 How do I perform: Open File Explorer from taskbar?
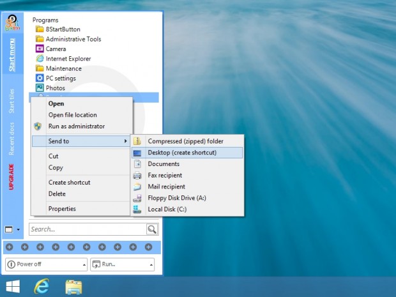click(x=73, y=287)
